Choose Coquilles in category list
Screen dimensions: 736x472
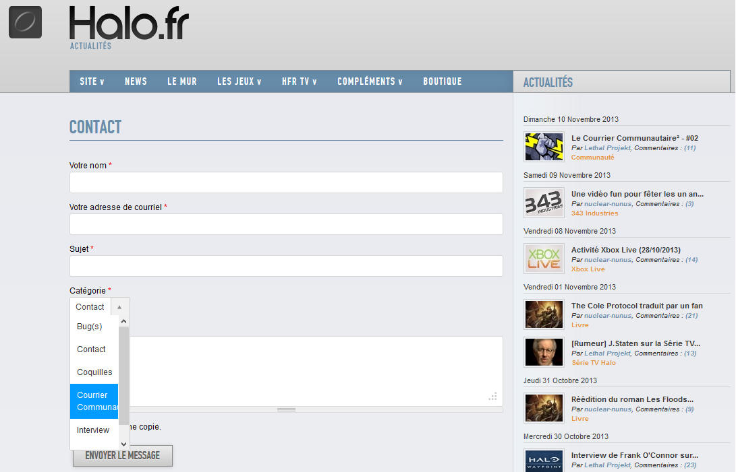[94, 372]
